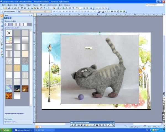Pick the light blue texture background thumbnail
This screenshot has width=166, height=132.
[x=25, y=68]
